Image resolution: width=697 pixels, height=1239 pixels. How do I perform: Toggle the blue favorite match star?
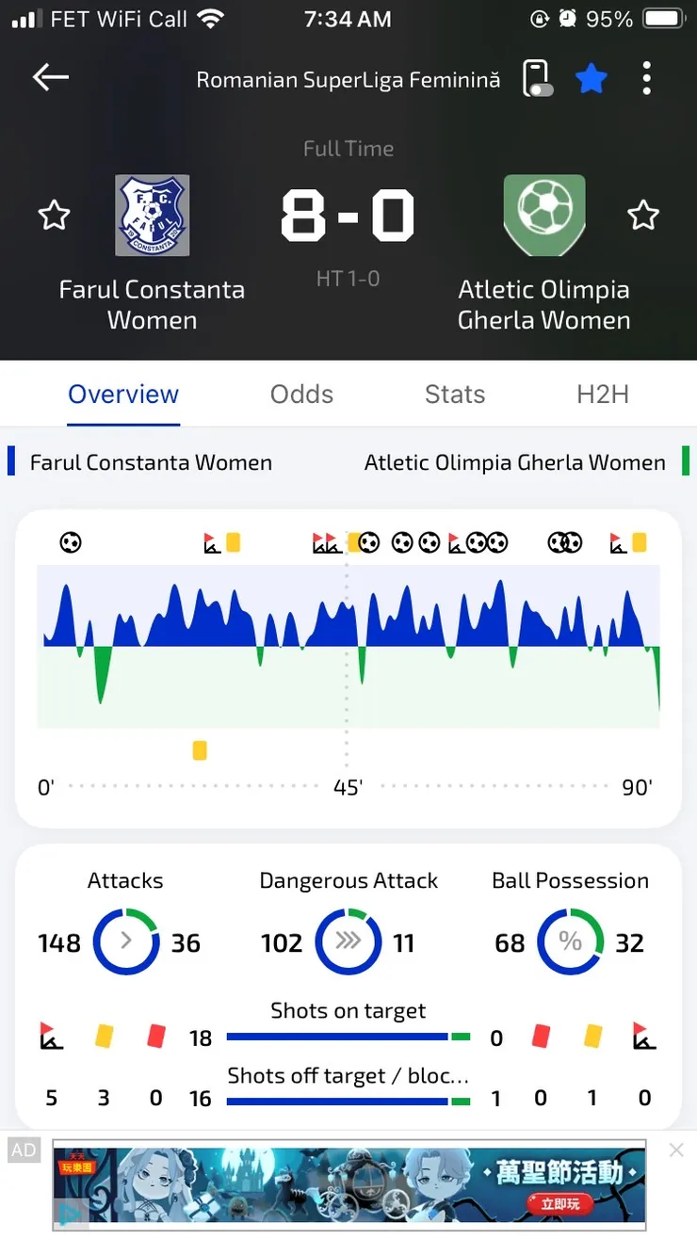click(592, 78)
